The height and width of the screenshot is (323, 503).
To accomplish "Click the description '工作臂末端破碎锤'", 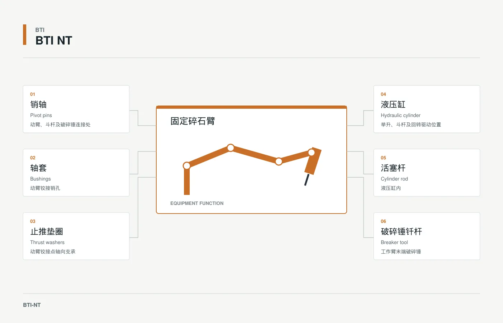I will click(401, 252).
